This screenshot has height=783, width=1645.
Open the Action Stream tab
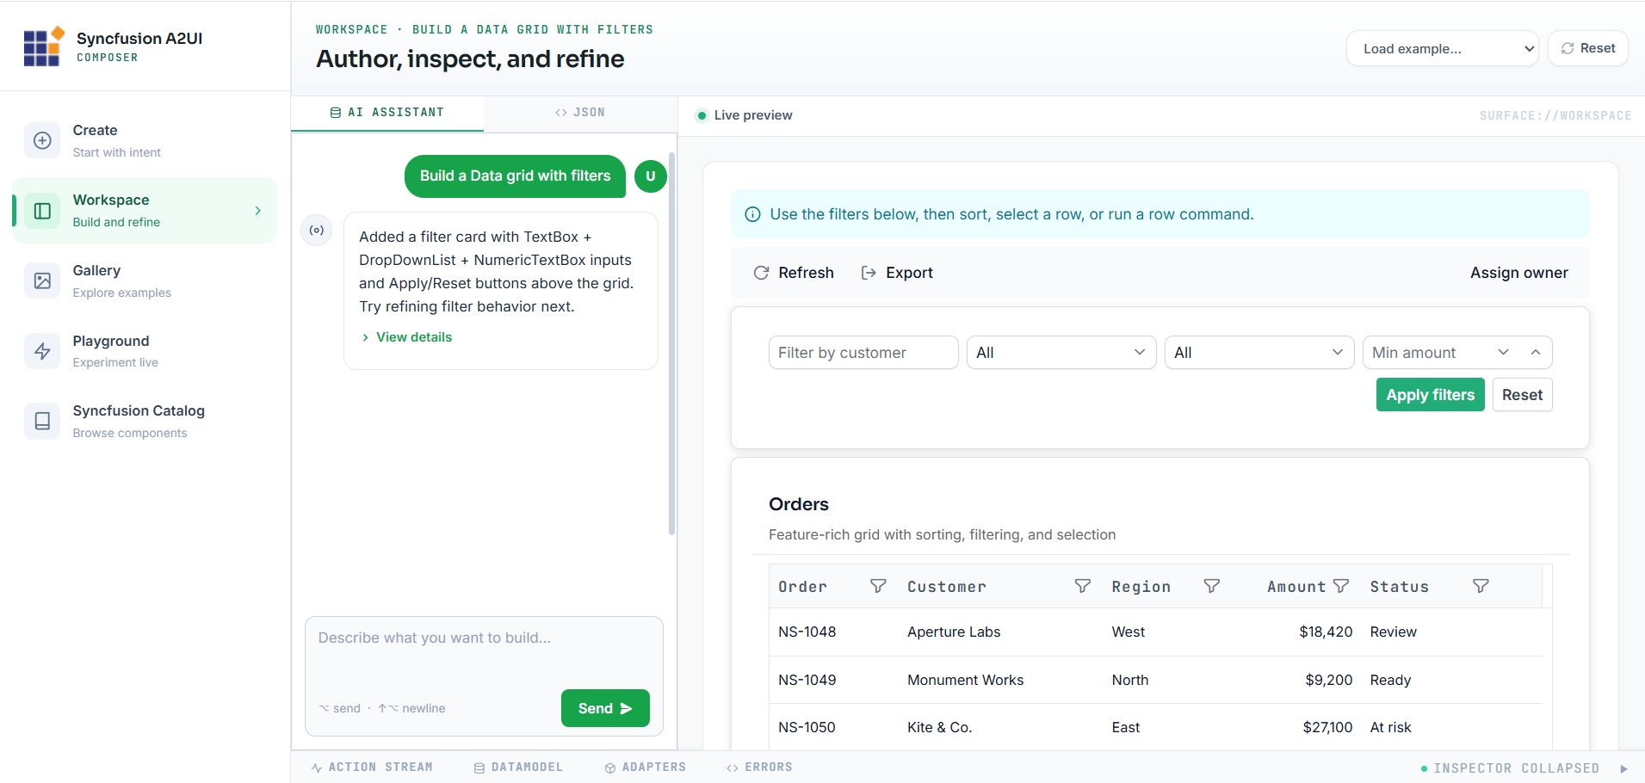372,768
